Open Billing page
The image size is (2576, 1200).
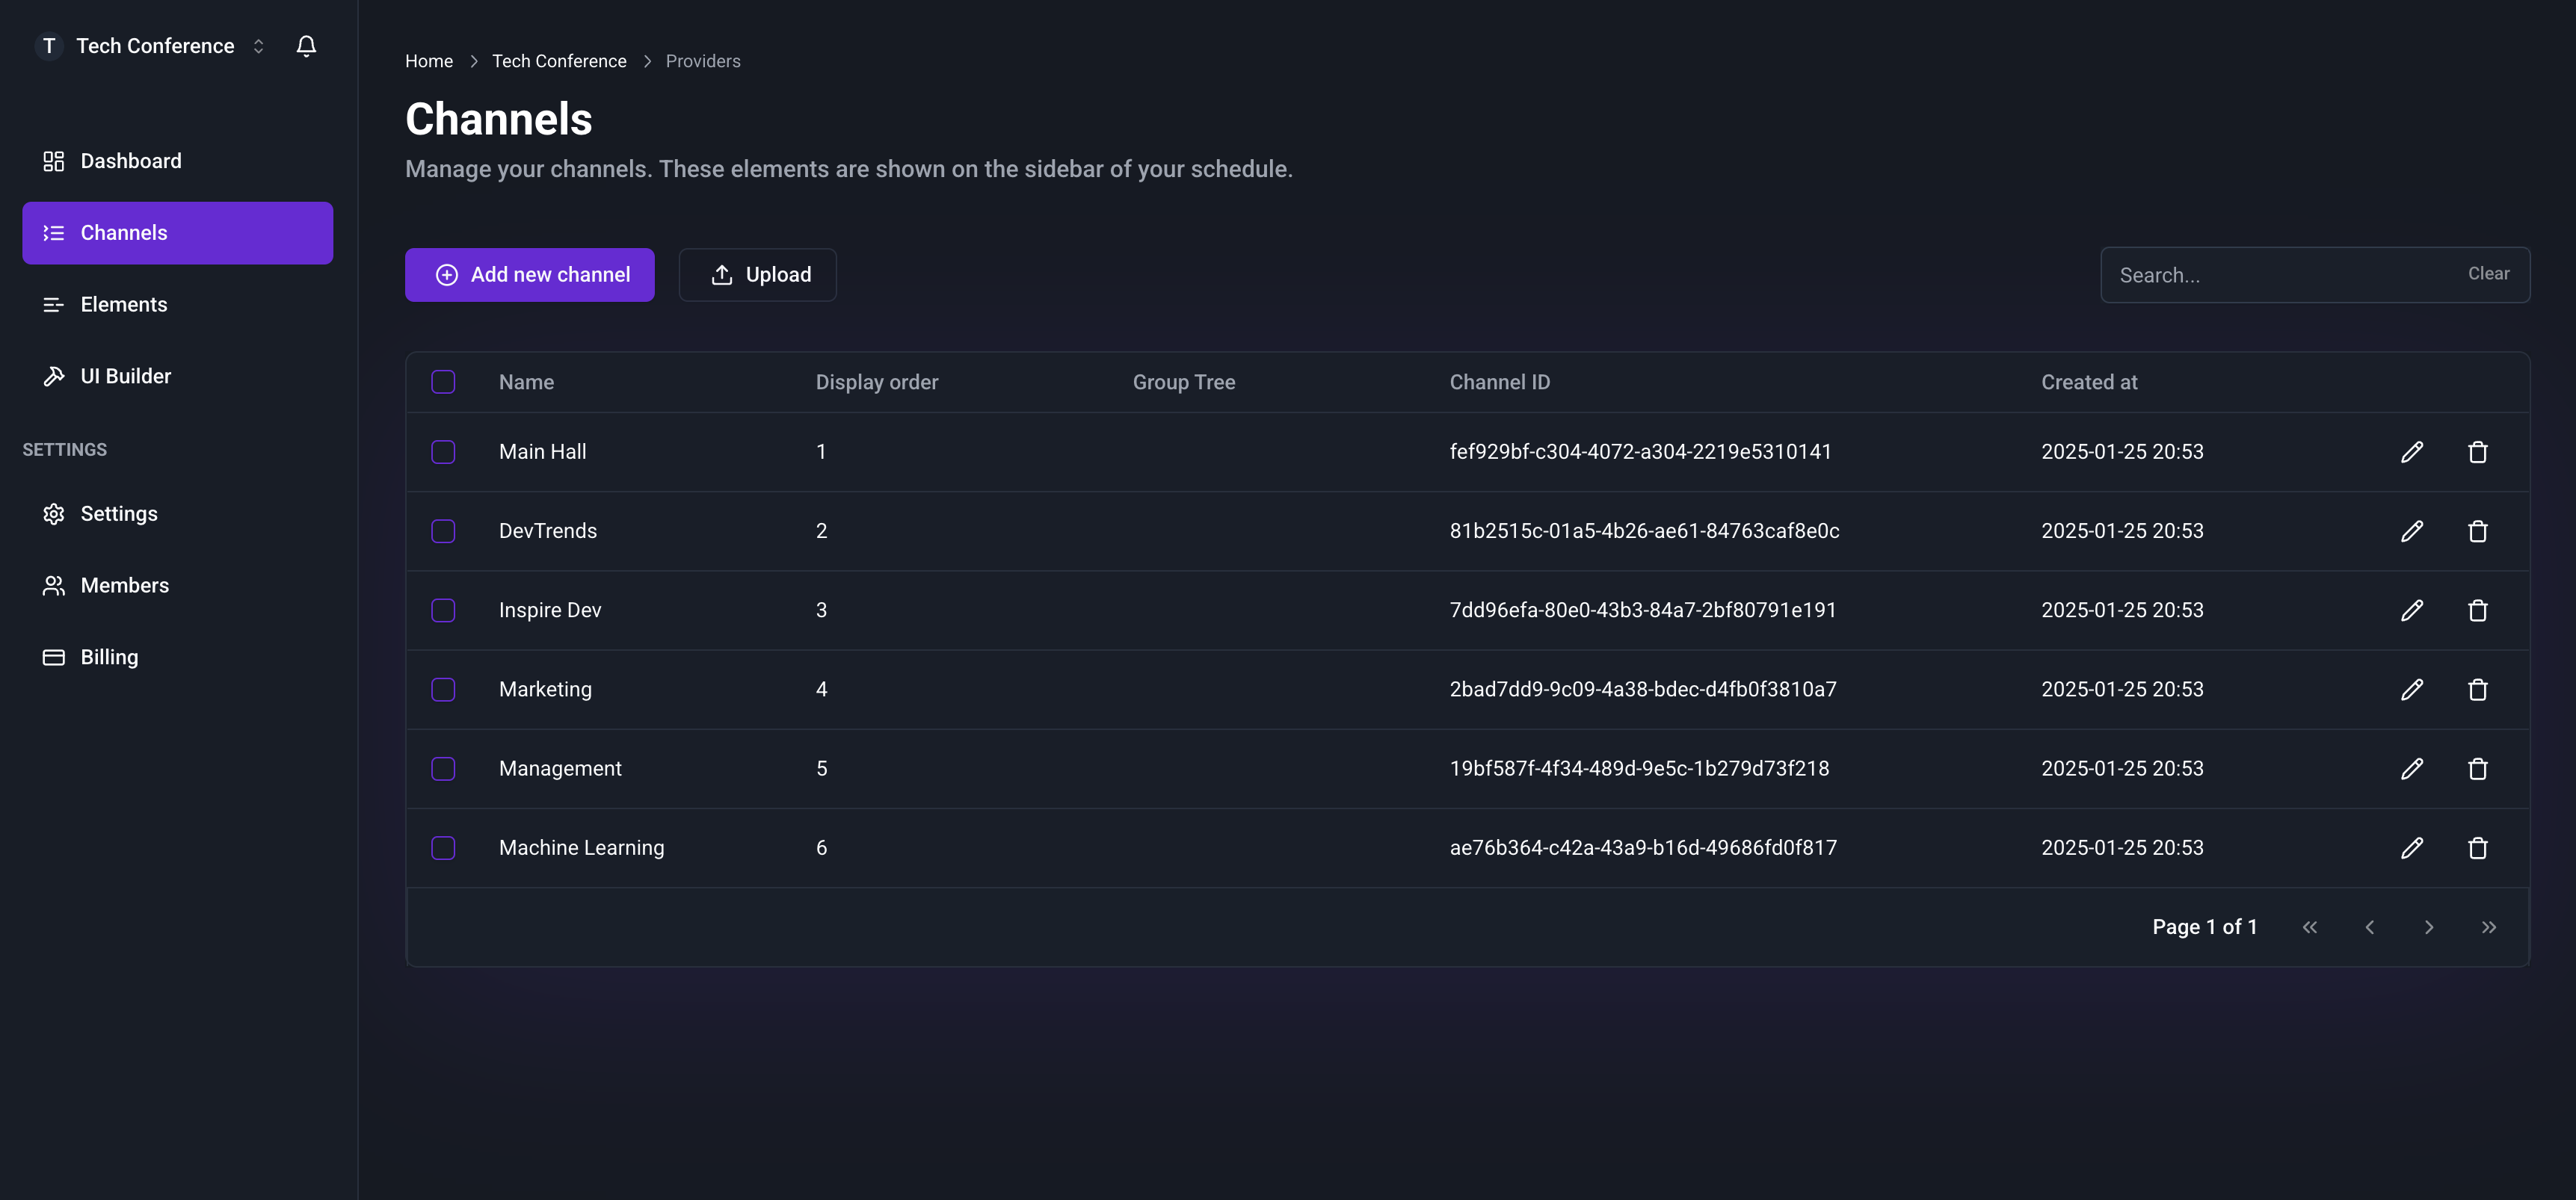coord(177,658)
